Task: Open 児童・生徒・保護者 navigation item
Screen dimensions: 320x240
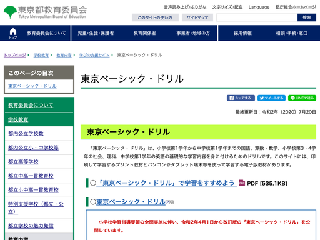Action: pyautogui.click(x=96, y=33)
